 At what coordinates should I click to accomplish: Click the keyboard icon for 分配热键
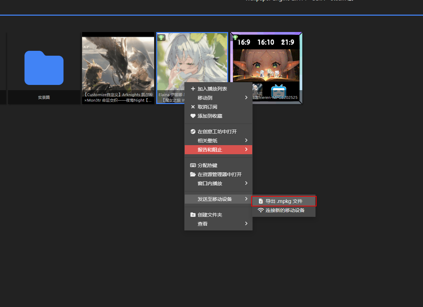(193, 165)
